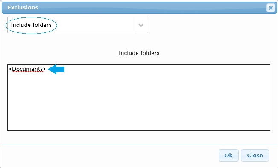
Task: Focus the empty area of the folders text box
Action: [x=139, y=101]
